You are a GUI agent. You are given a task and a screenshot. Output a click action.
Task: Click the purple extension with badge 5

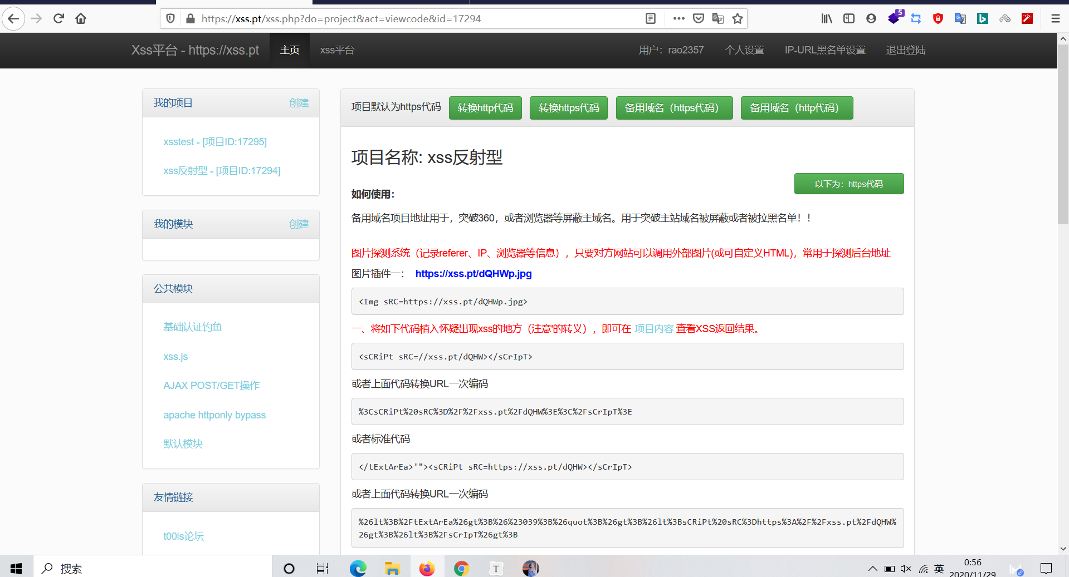pyautogui.click(x=895, y=18)
